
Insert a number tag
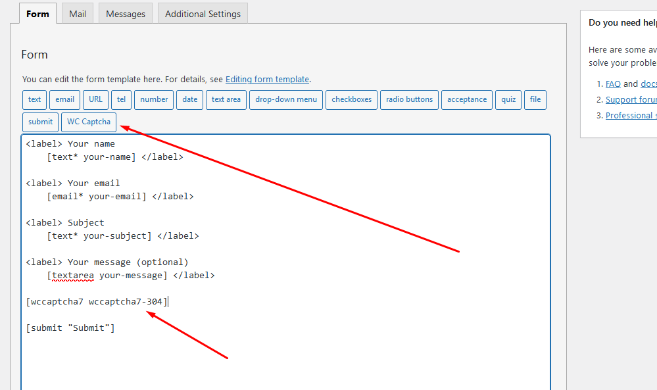coord(154,100)
